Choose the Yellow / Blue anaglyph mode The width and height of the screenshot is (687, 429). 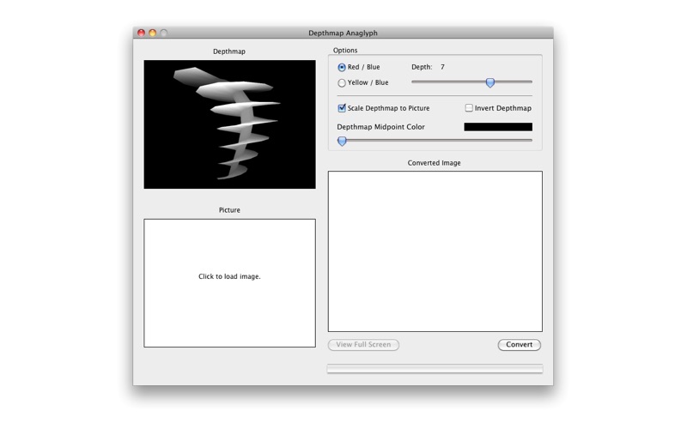[x=342, y=82]
